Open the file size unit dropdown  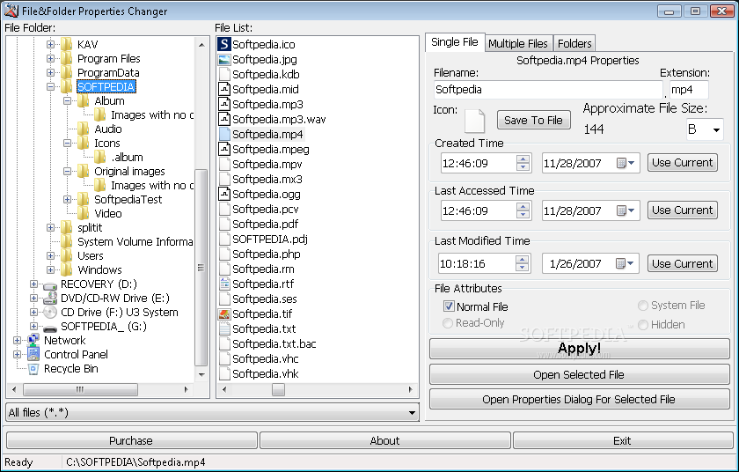[716, 129]
